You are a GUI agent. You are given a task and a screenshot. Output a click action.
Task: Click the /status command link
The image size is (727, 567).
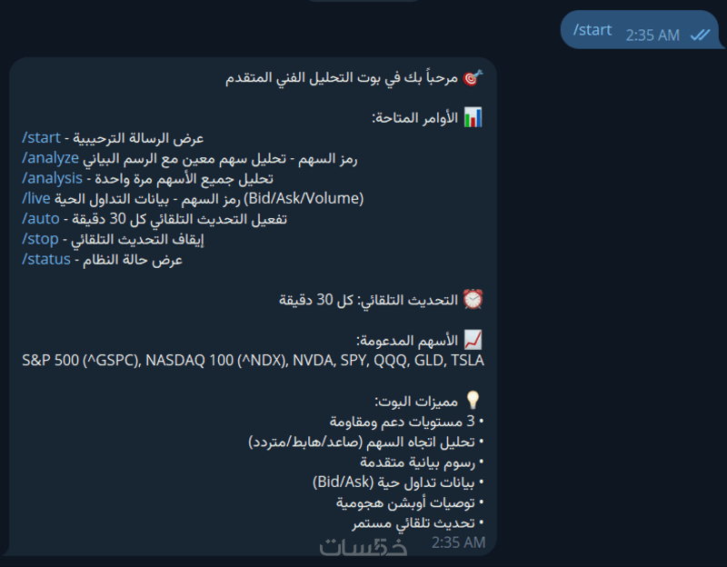tap(46, 259)
